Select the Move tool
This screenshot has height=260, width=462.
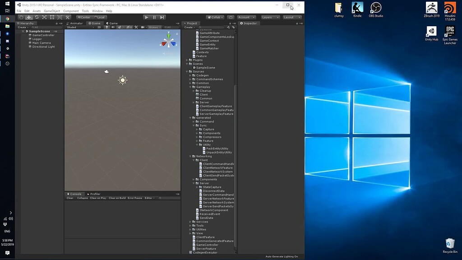click(x=28, y=17)
